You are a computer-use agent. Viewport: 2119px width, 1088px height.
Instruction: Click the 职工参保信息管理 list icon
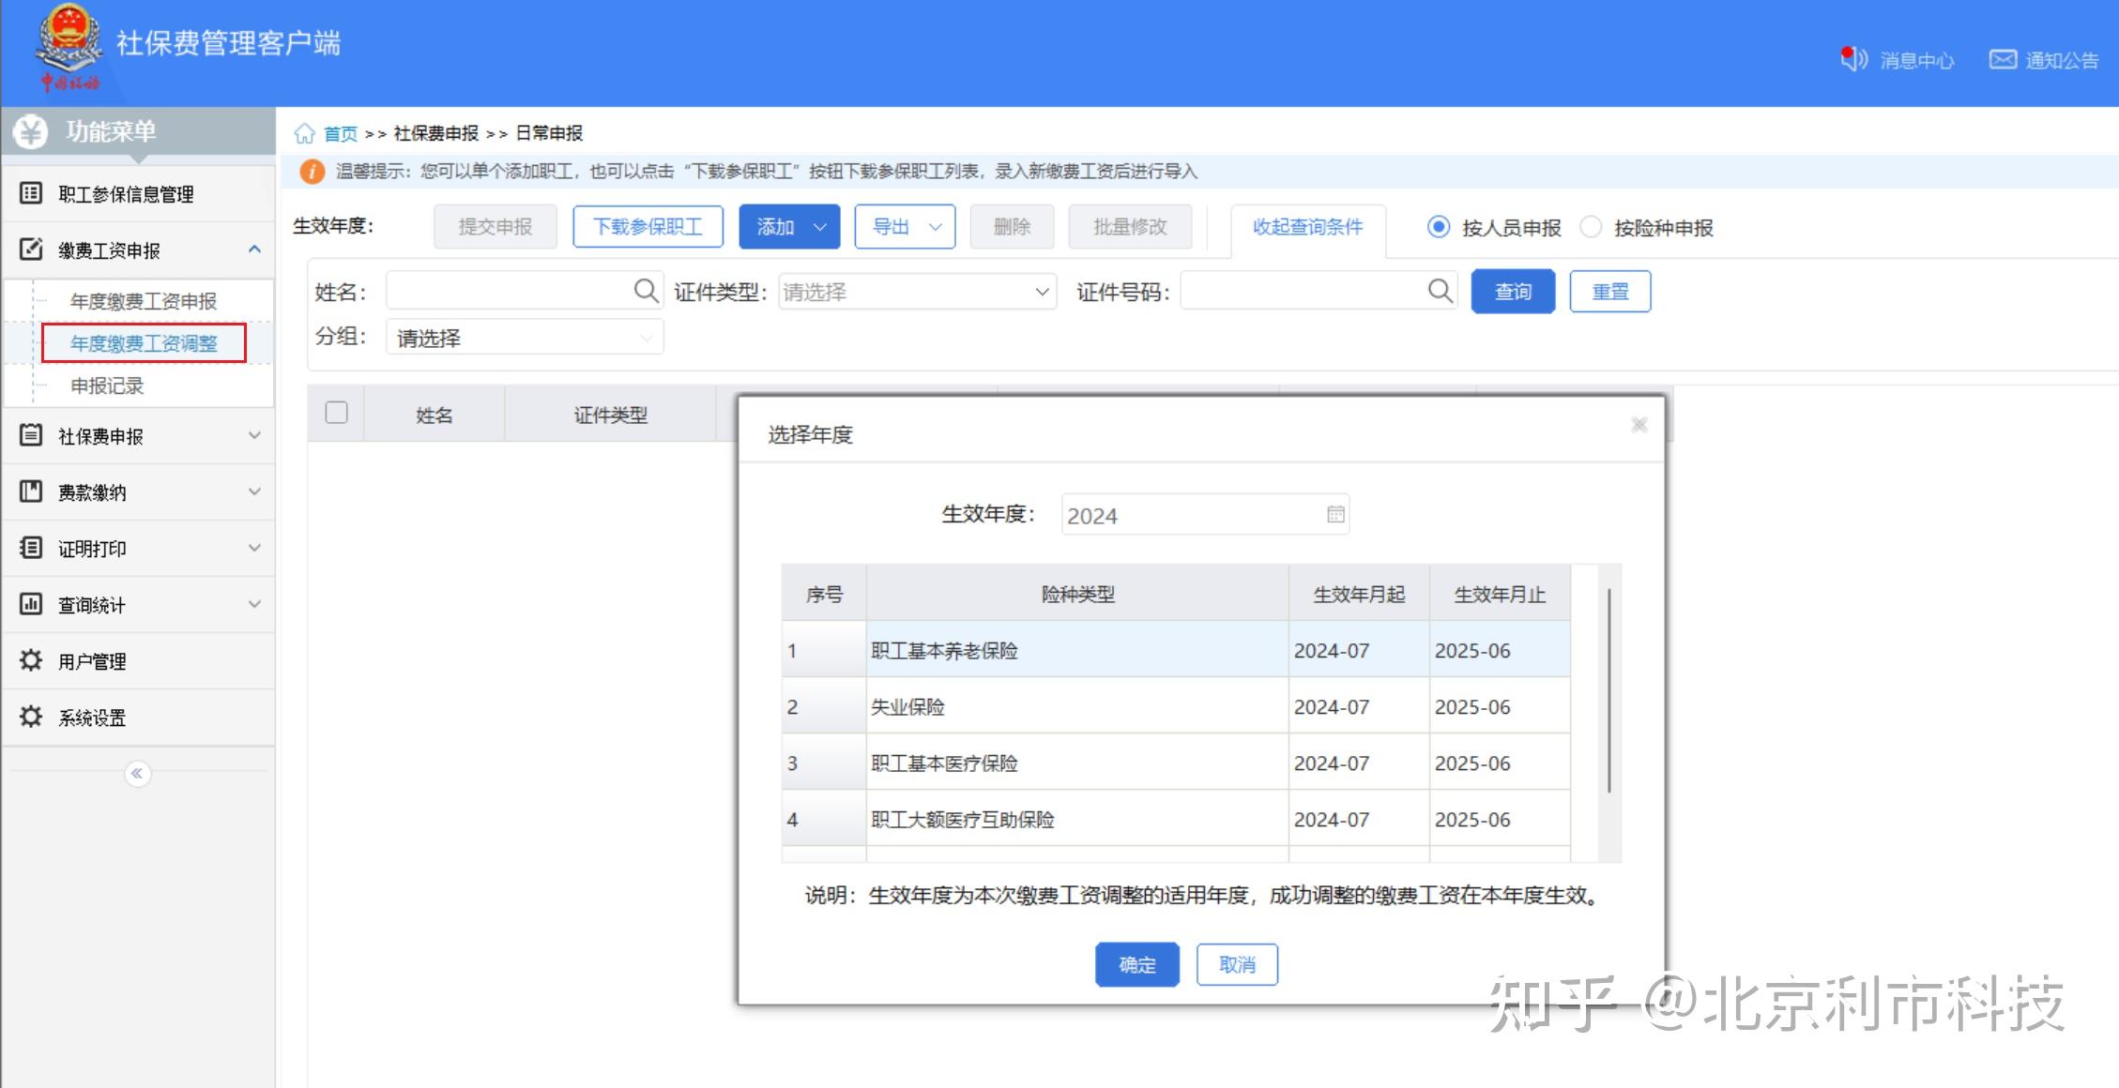[x=31, y=193]
